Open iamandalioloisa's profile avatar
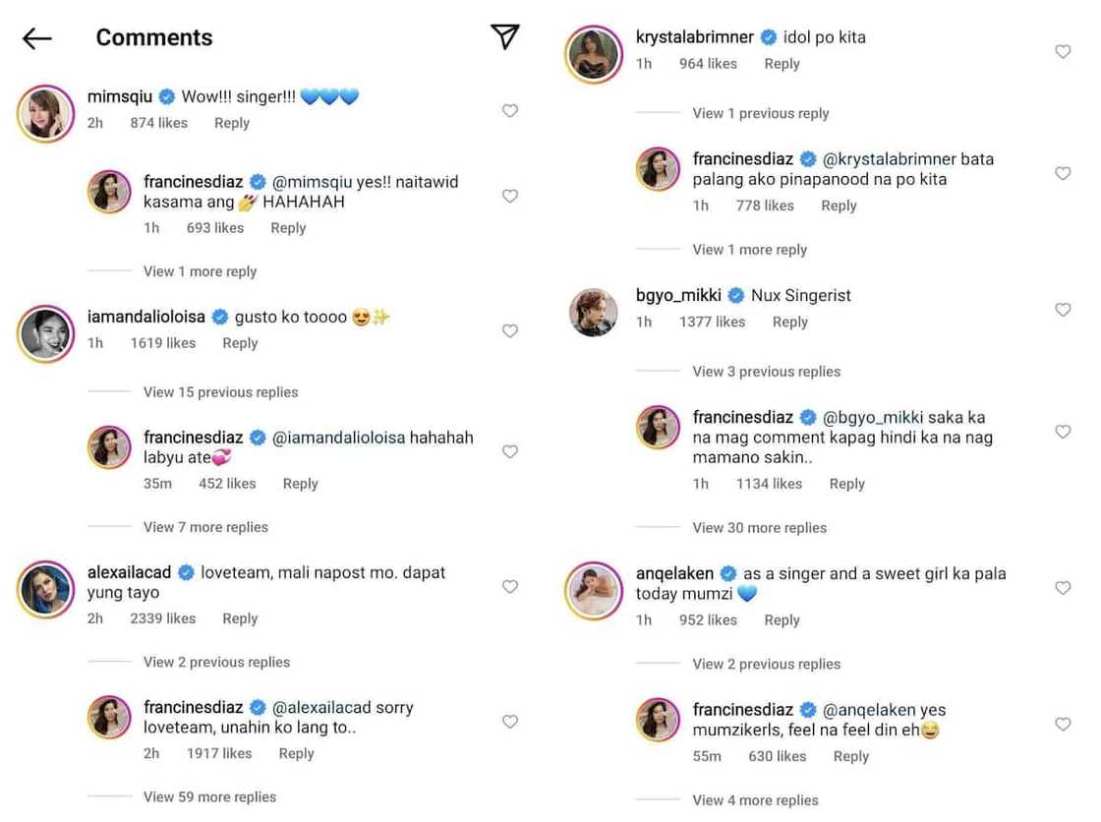Viewport: 1101px width, 822px height. pos(45,333)
